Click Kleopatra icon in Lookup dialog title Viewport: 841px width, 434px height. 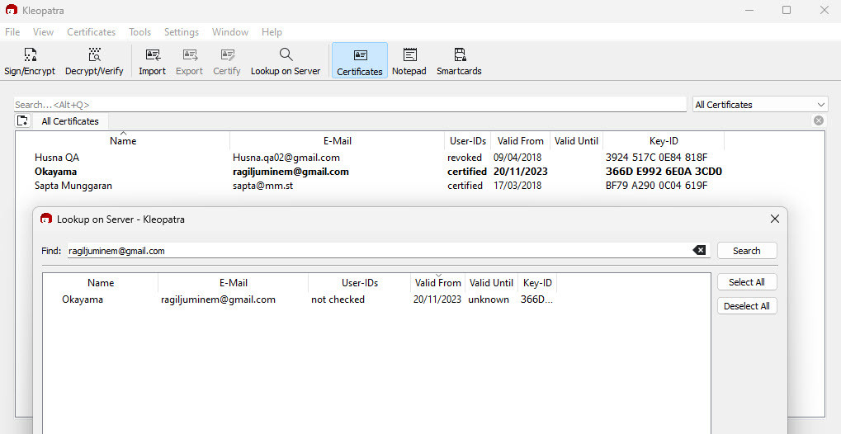click(46, 219)
